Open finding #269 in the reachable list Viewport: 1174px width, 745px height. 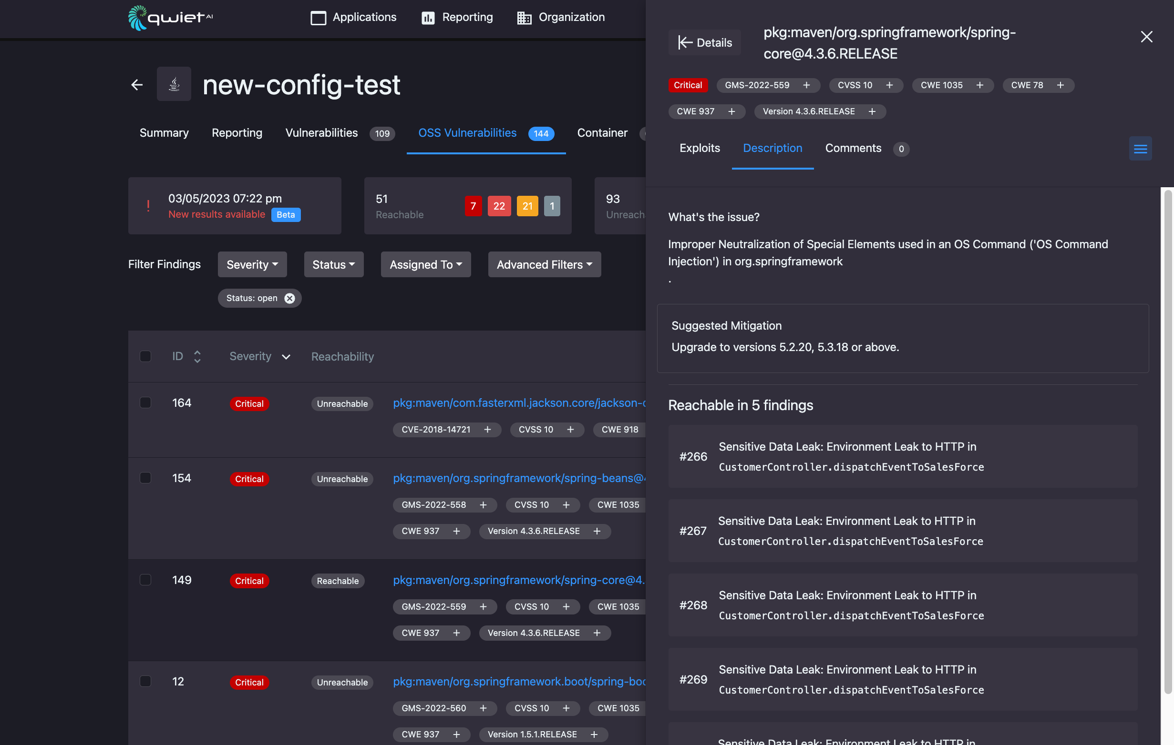coord(903,679)
